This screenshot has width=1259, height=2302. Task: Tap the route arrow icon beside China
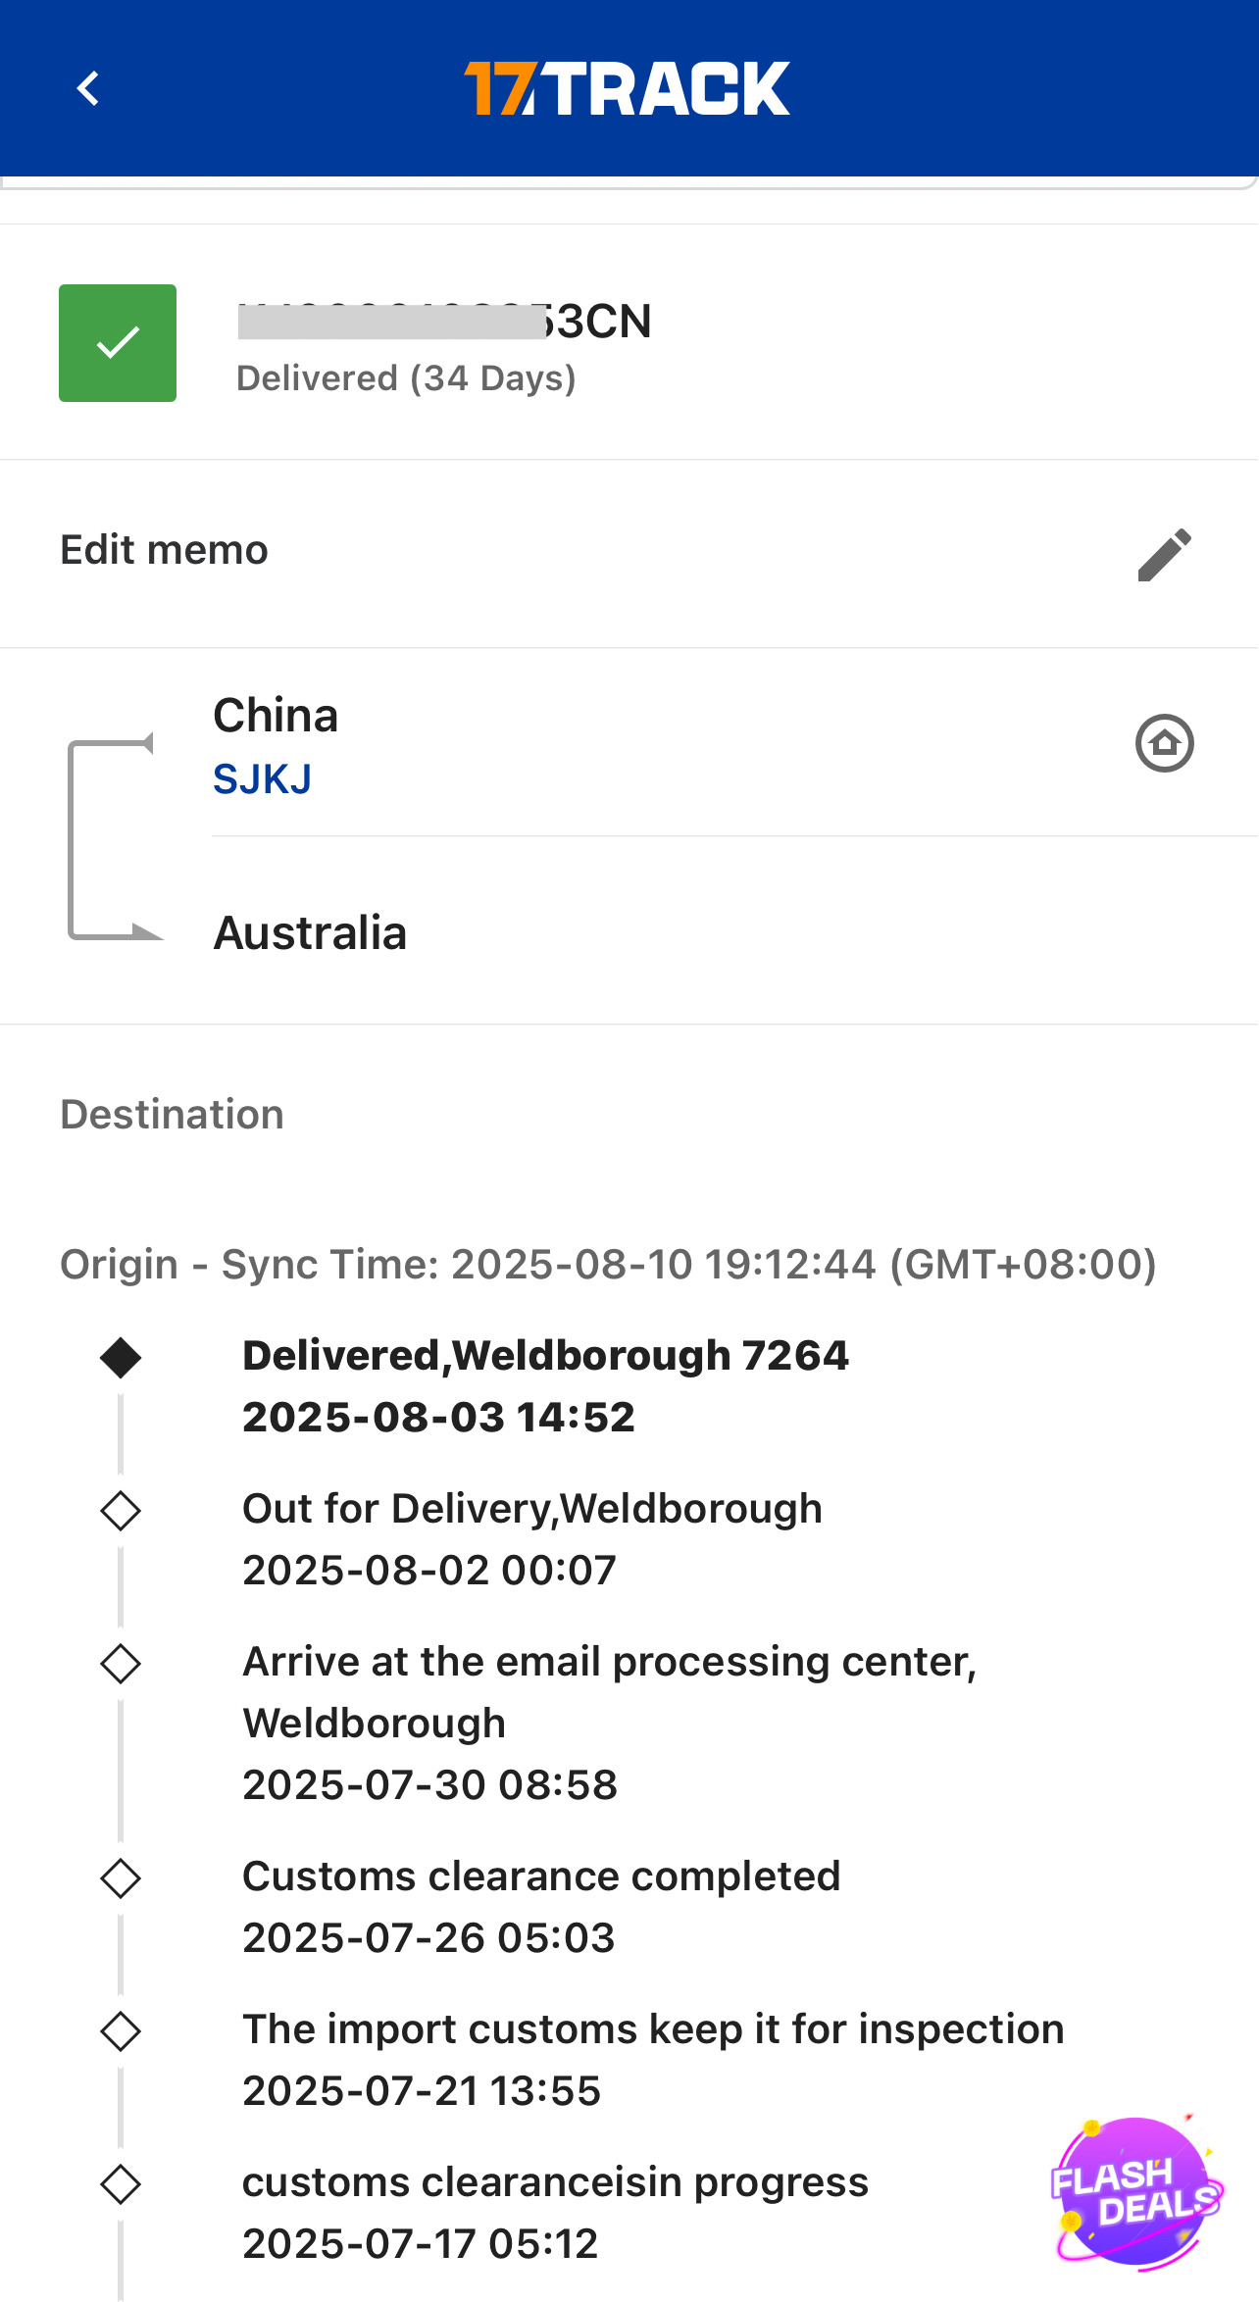[x=111, y=838]
